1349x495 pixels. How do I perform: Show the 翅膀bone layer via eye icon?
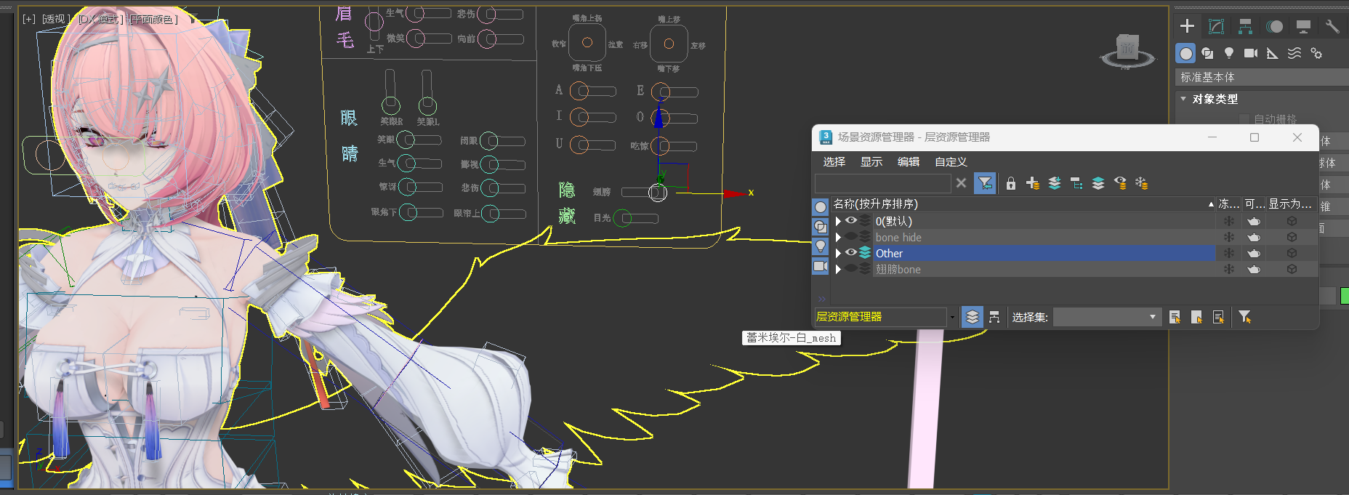pos(850,268)
